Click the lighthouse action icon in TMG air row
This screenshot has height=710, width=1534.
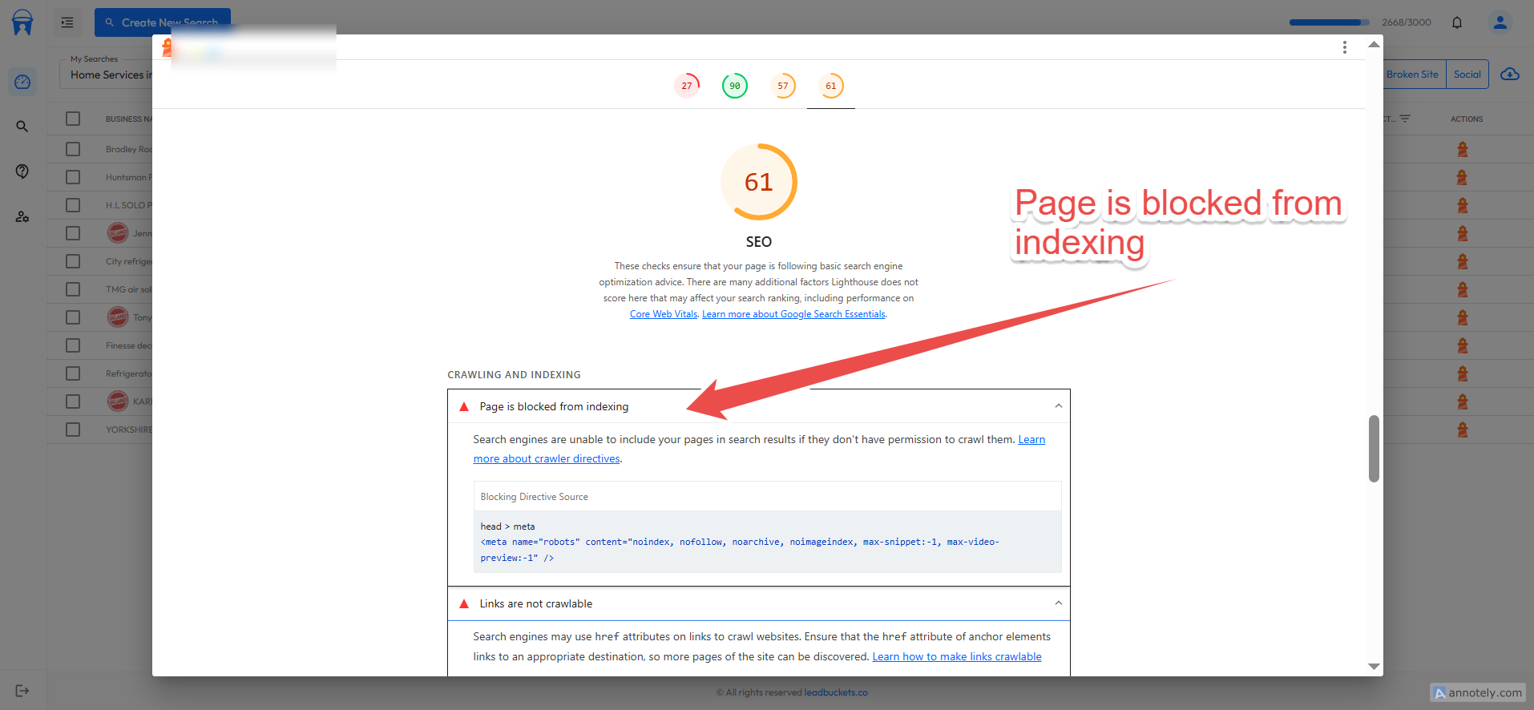pos(1463,289)
